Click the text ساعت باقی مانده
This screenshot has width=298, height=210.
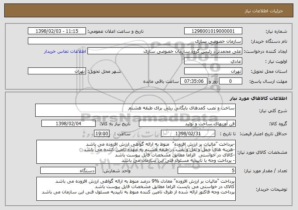coord(161,81)
